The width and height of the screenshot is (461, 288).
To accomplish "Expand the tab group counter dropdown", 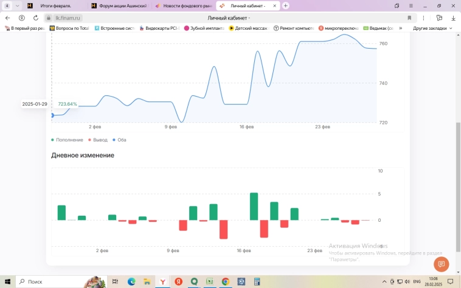I will (x=17, y=5).
